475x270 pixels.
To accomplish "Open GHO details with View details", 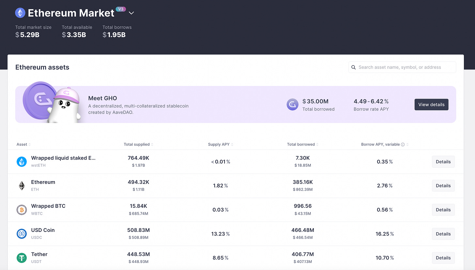I will coord(431,105).
